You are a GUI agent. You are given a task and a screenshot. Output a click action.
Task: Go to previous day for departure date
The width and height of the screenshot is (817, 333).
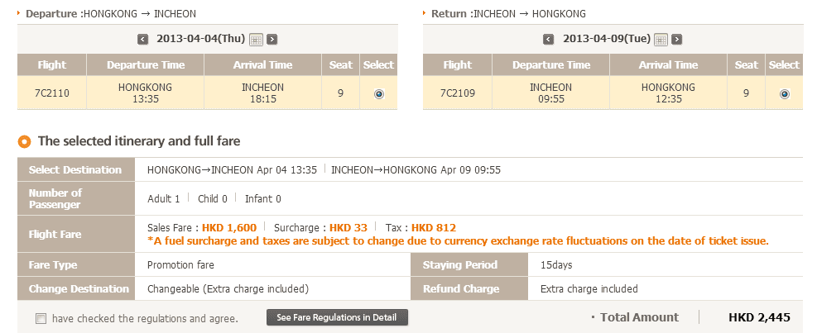[x=142, y=39]
